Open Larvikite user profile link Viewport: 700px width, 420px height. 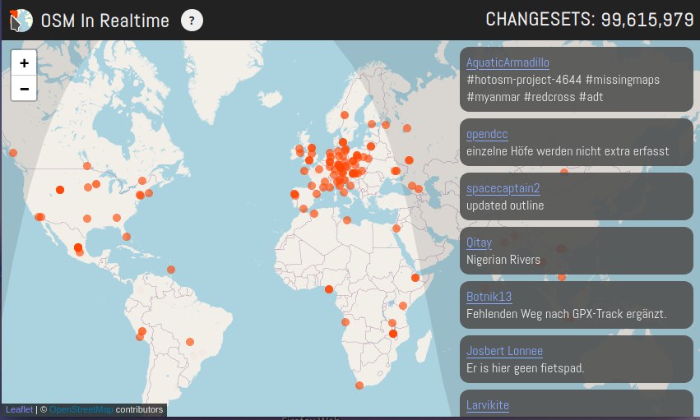pyautogui.click(x=488, y=405)
